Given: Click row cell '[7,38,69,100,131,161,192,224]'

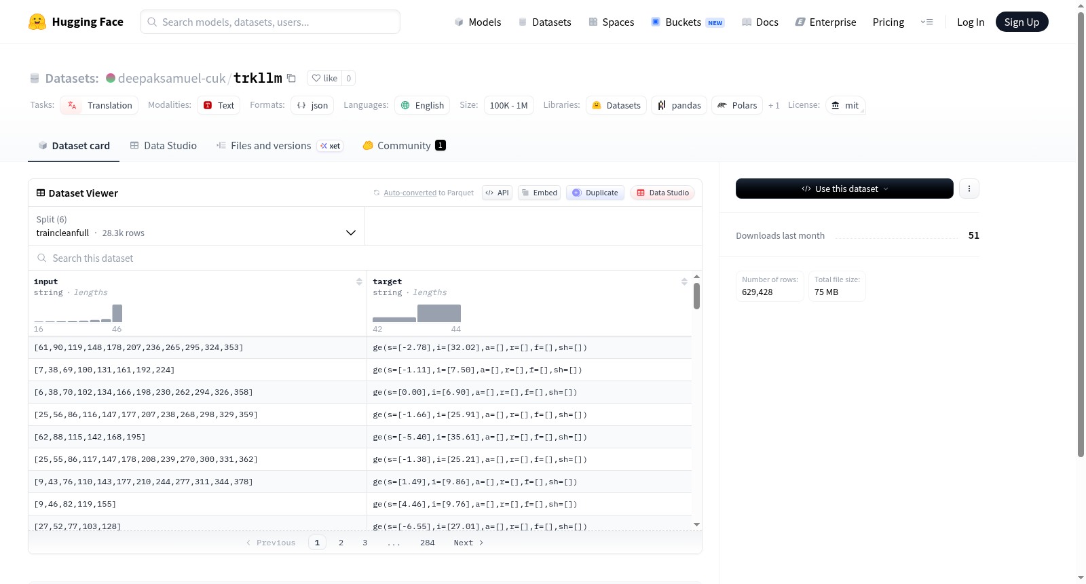Looking at the screenshot, I should tap(197, 370).
